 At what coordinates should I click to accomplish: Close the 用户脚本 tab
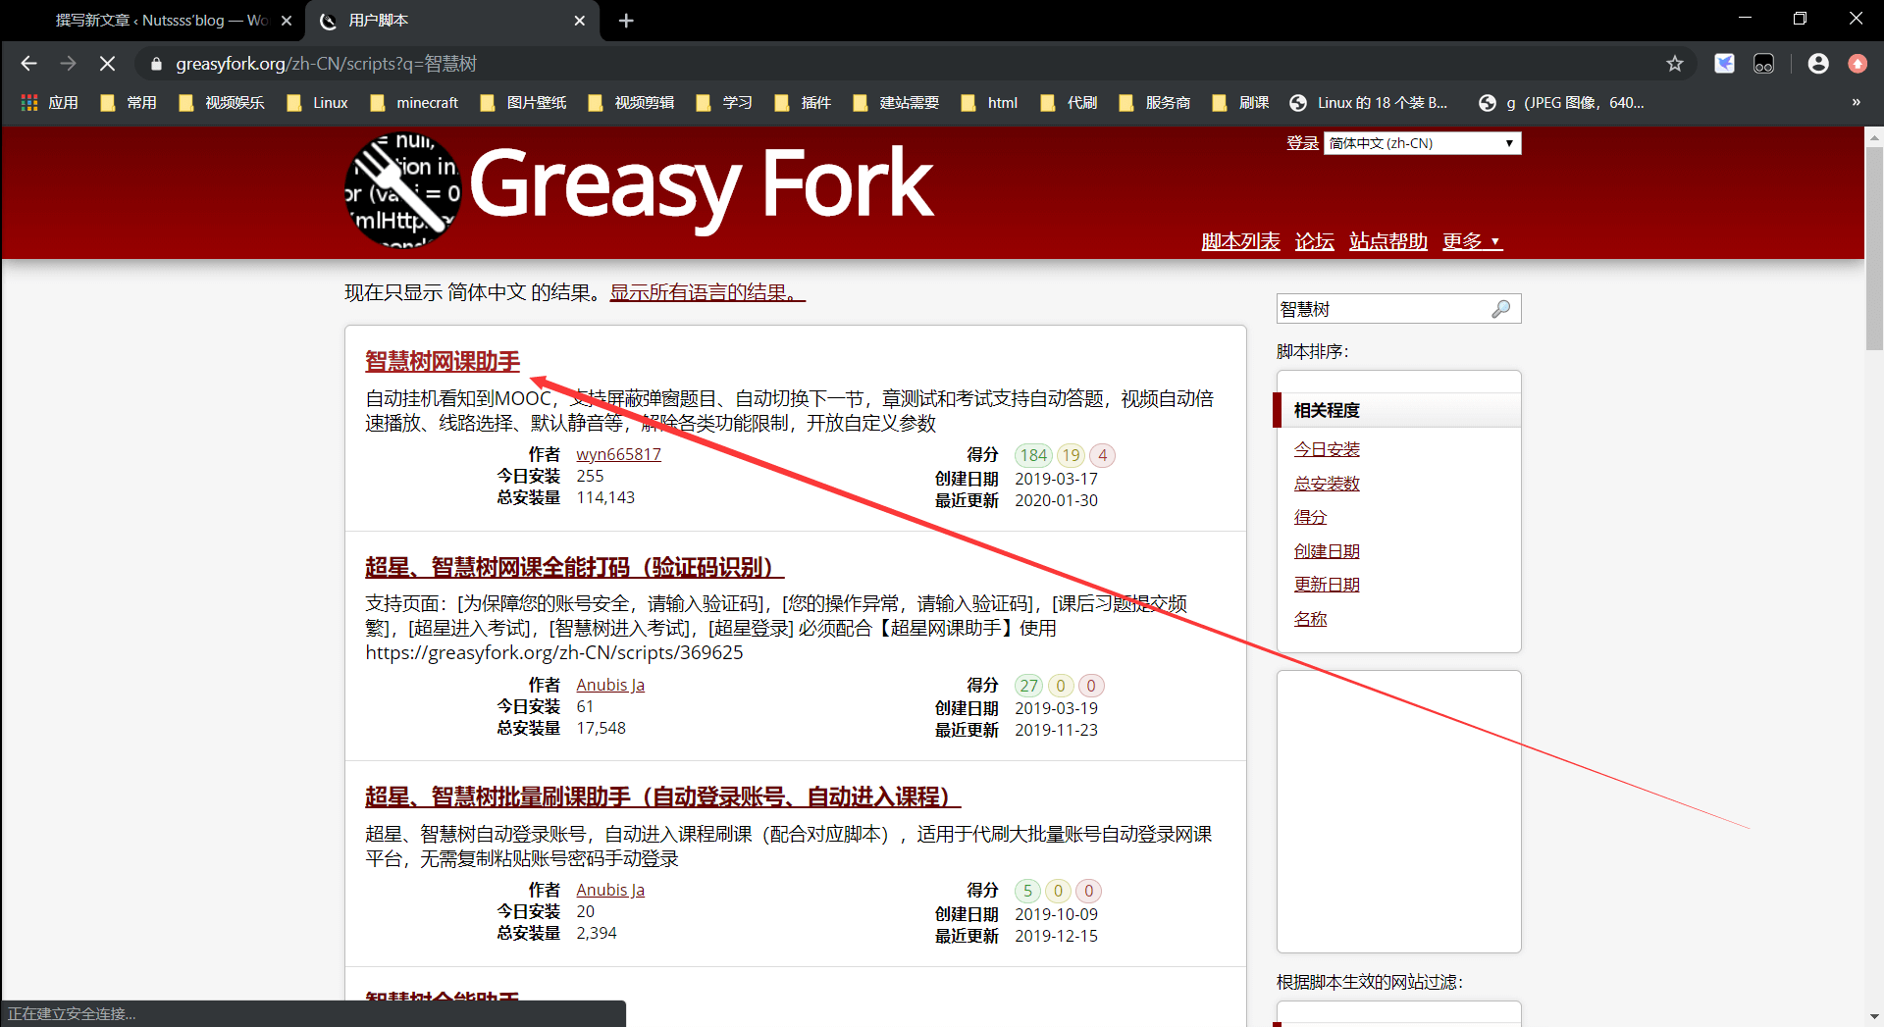579,21
